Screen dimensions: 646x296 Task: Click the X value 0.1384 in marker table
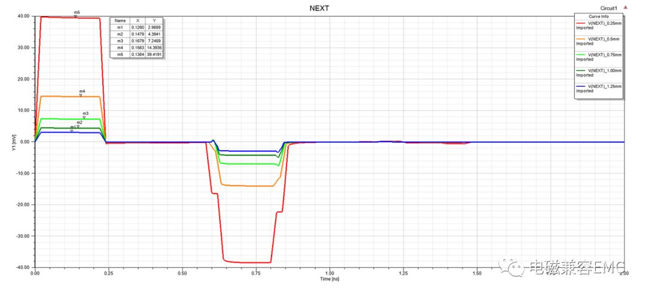pos(138,54)
